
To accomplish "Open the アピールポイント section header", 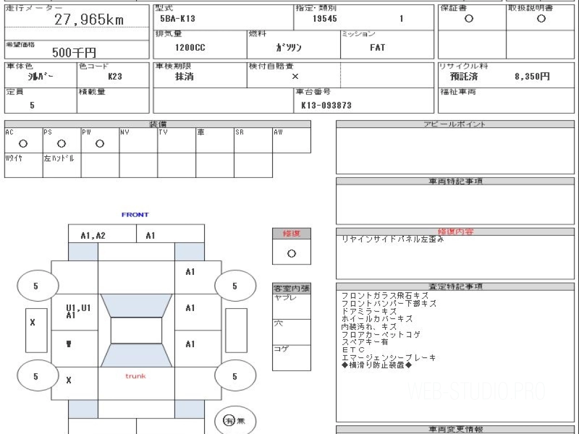I will (455, 124).
